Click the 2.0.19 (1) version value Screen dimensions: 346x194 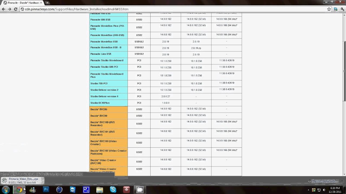coord(196,48)
